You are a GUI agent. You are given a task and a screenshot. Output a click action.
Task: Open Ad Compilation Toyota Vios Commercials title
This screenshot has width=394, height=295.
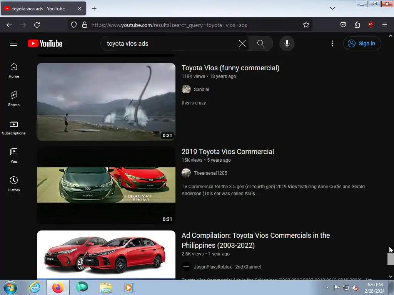pyautogui.click(x=255, y=240)
